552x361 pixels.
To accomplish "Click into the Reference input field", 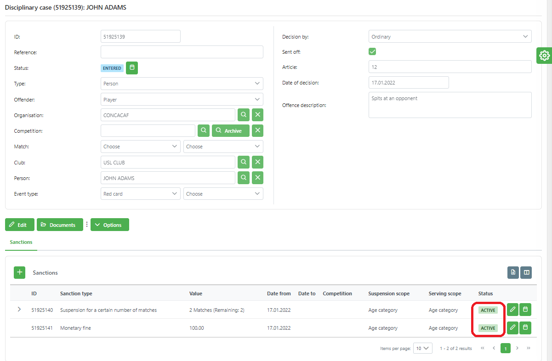I will (x=182, y=52).
